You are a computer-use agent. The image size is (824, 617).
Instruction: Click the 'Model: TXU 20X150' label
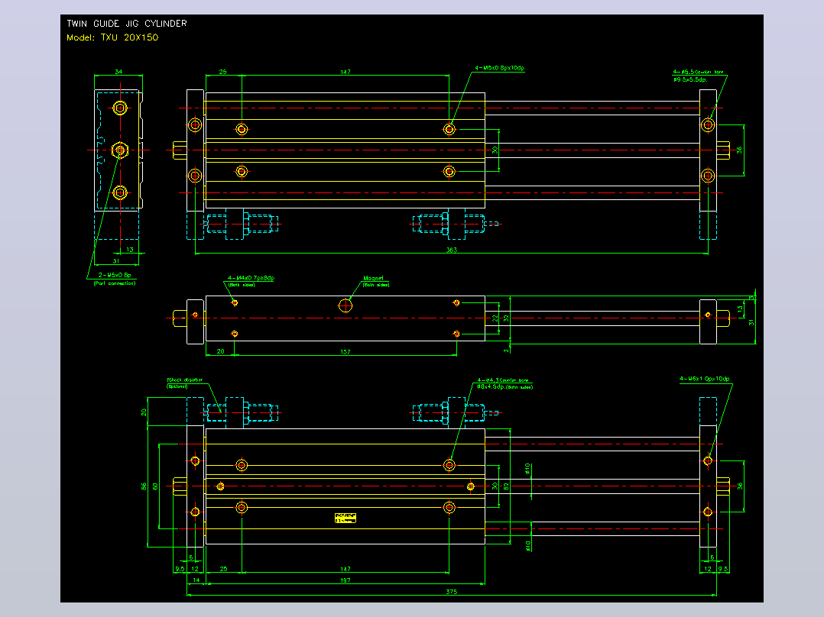[x=112, y=37]
